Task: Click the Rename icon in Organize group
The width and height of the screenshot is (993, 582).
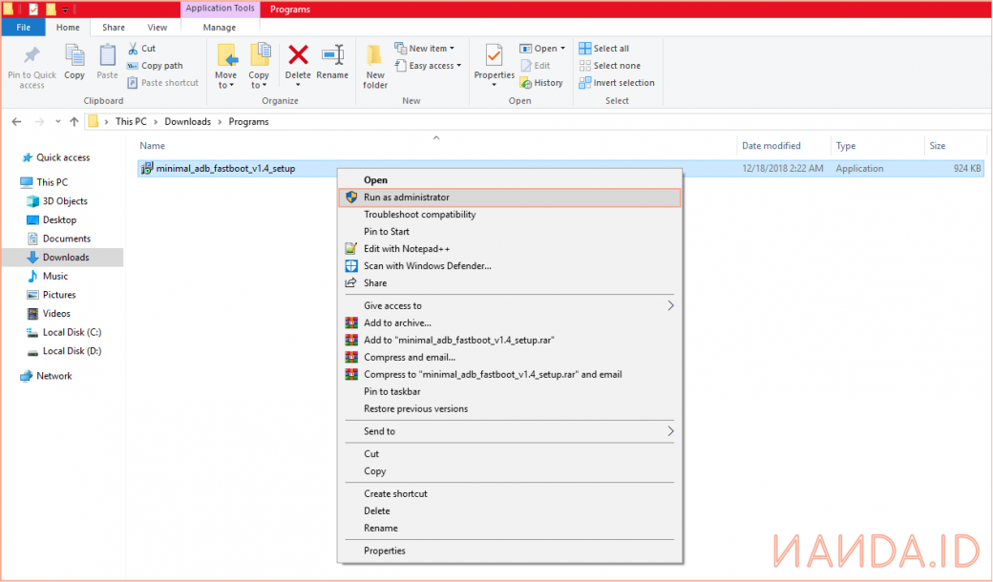Action: [332, 56]
